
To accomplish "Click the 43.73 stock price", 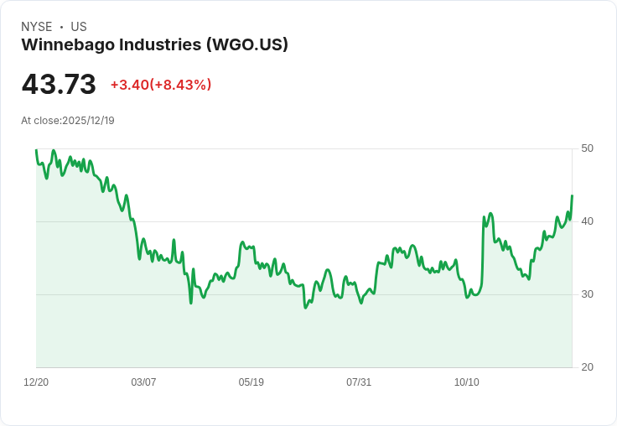I will (59, 84).
